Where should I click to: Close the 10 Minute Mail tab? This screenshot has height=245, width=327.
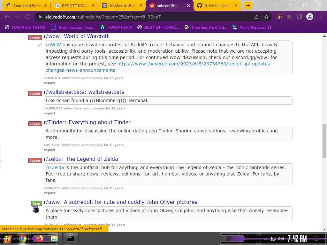point(141,6)
